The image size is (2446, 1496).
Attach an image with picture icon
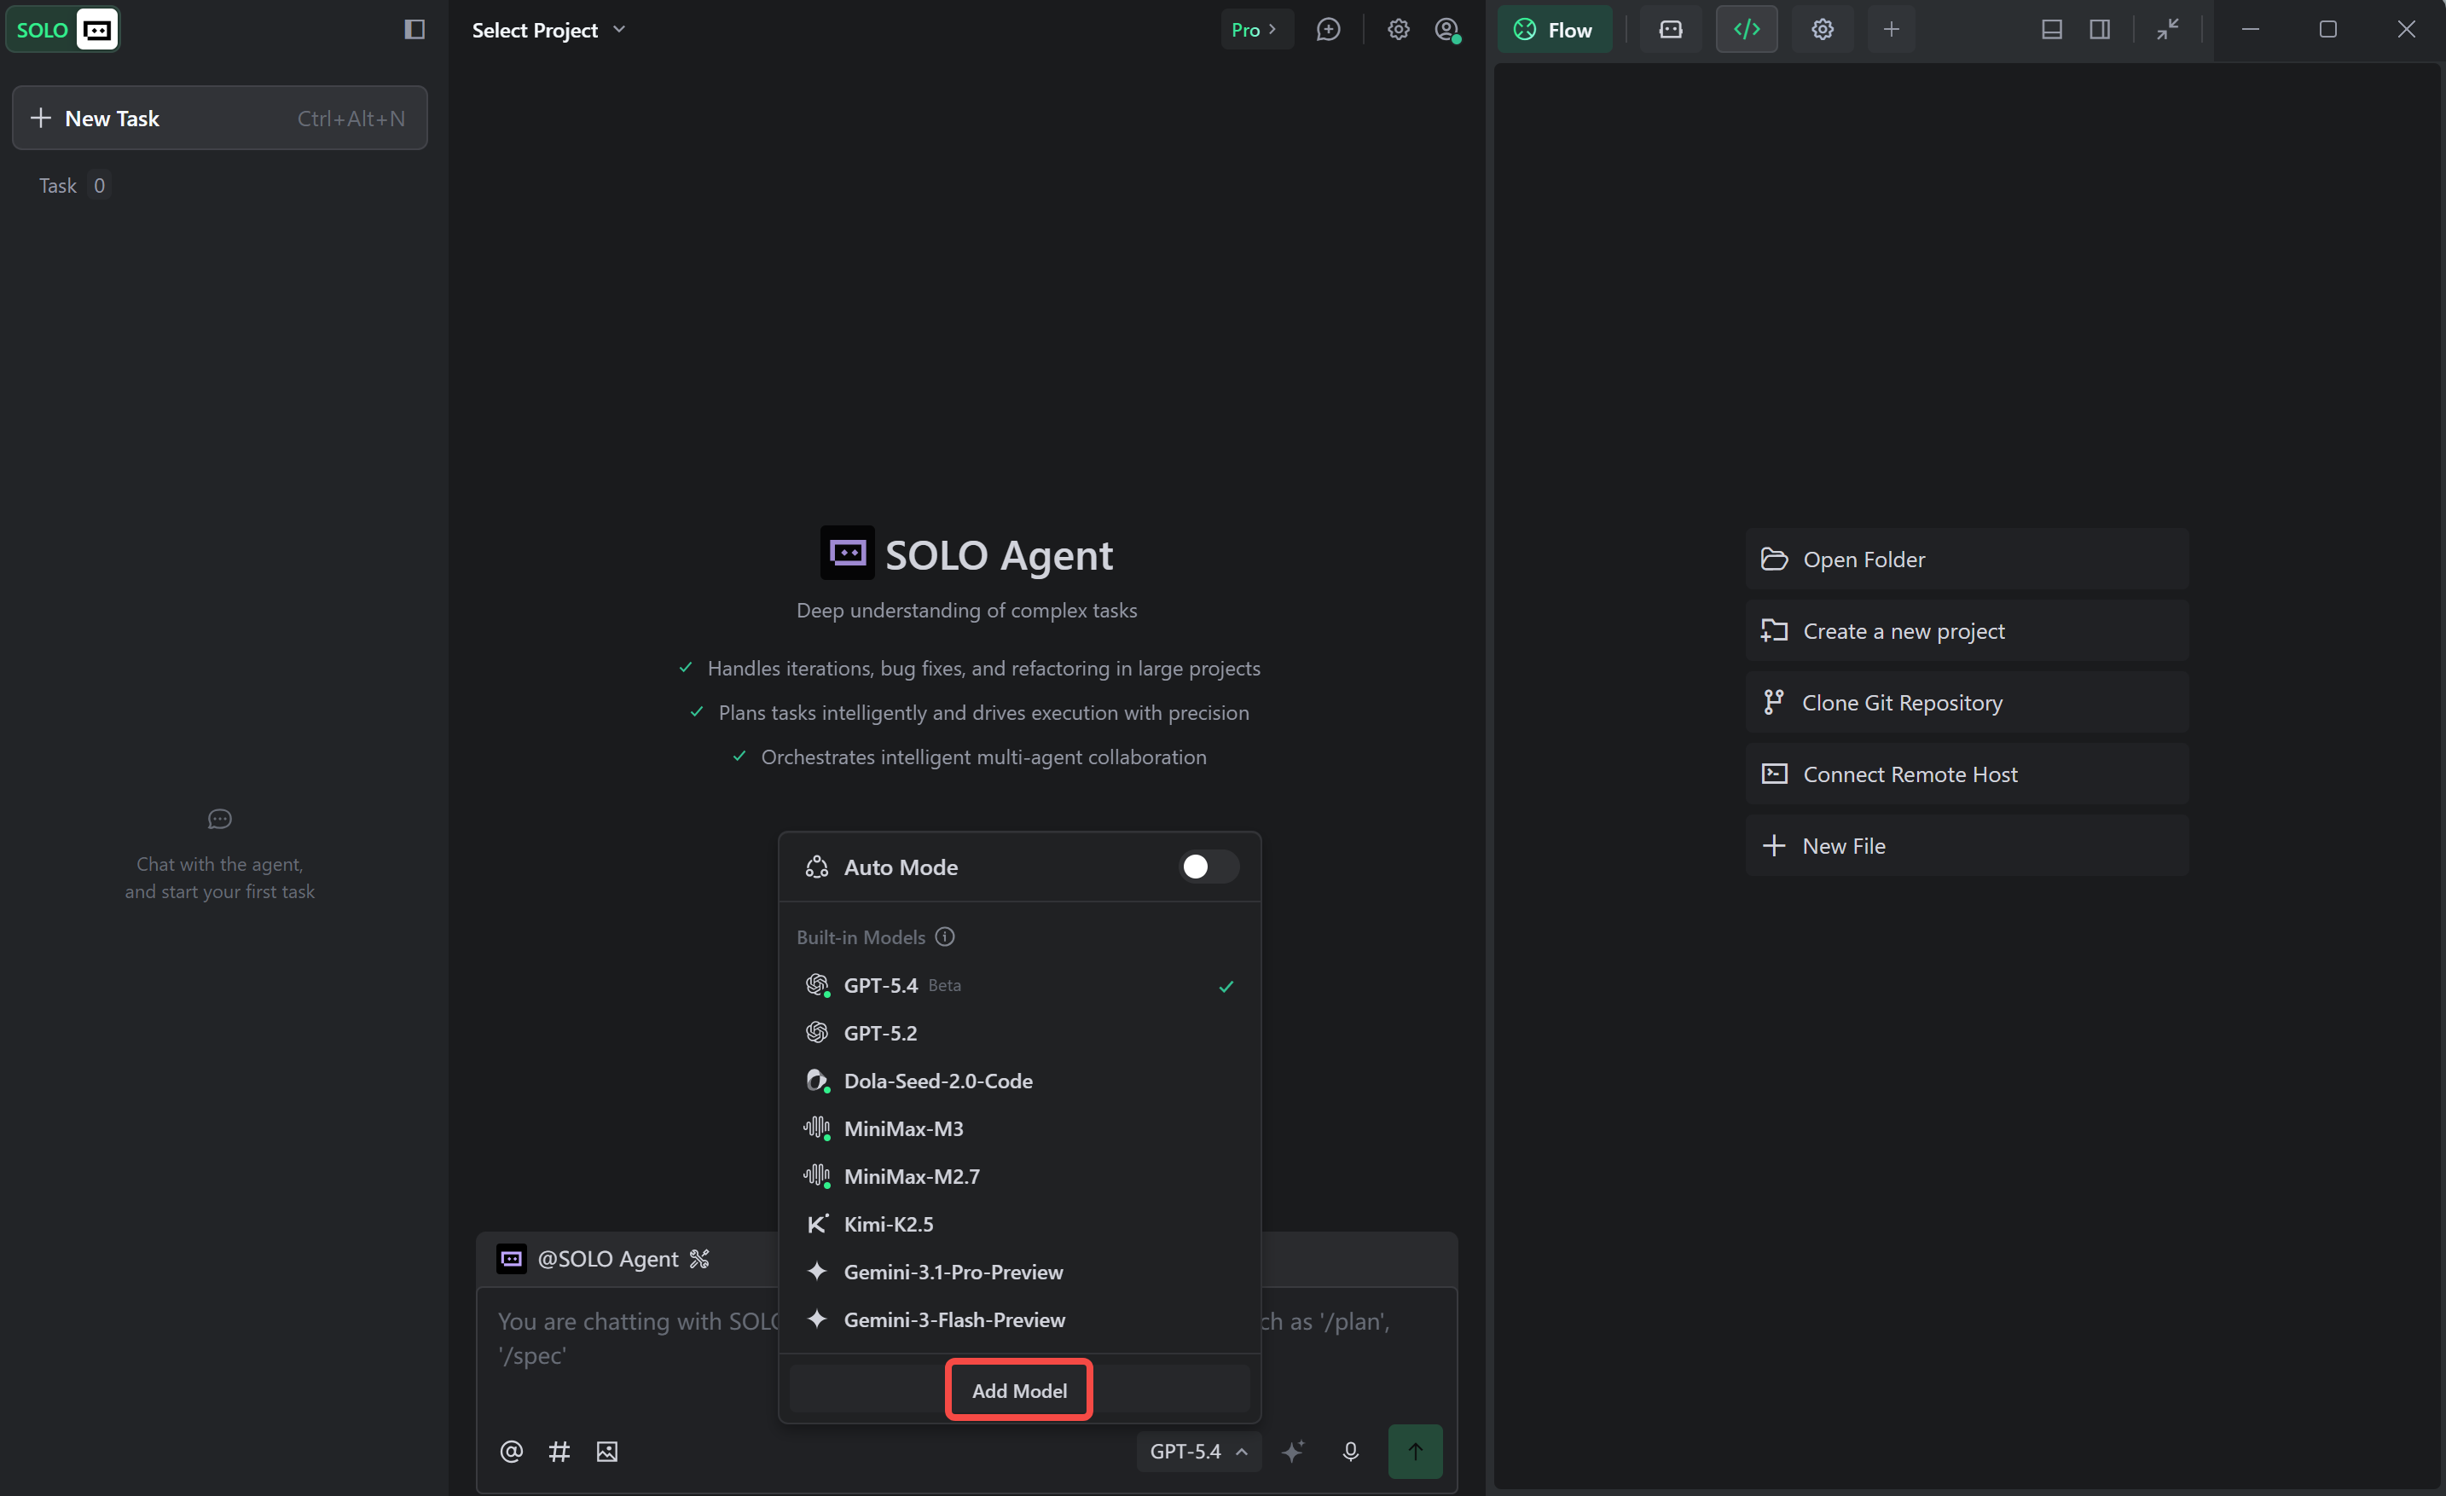606,1450
